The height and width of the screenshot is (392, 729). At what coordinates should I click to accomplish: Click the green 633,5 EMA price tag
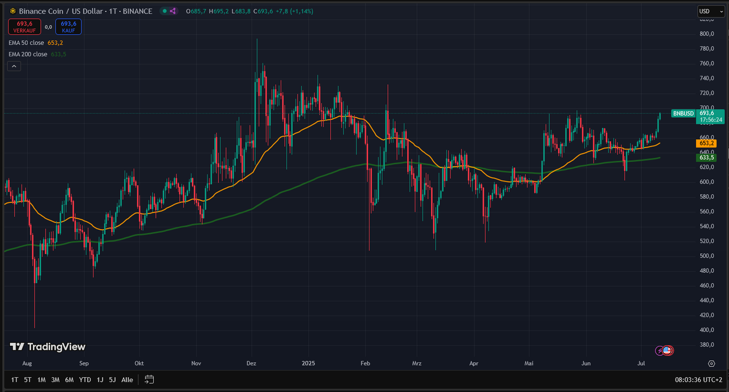706,157
